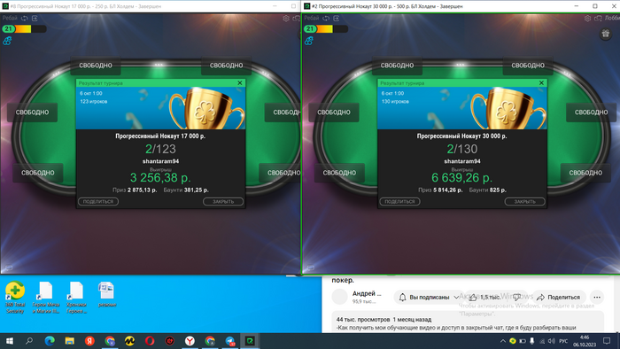
Task: Open the three-dots more actions menu in the browser
Action: click(x=597, y=298)
